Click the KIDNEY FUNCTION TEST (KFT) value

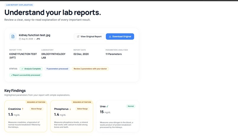(23, 56)
